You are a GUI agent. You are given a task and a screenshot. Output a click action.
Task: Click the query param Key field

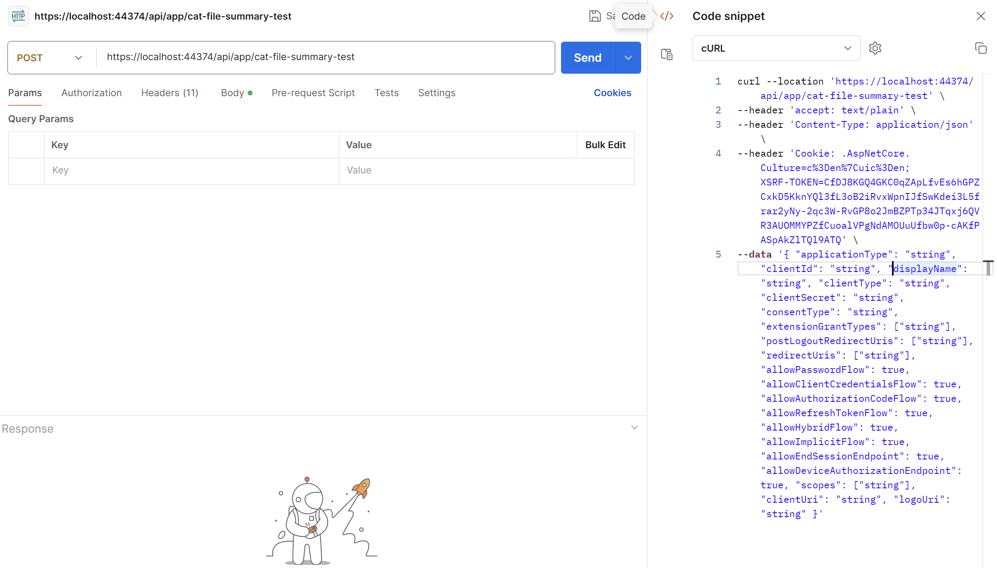pyautogui.click(x=192, y=170)
